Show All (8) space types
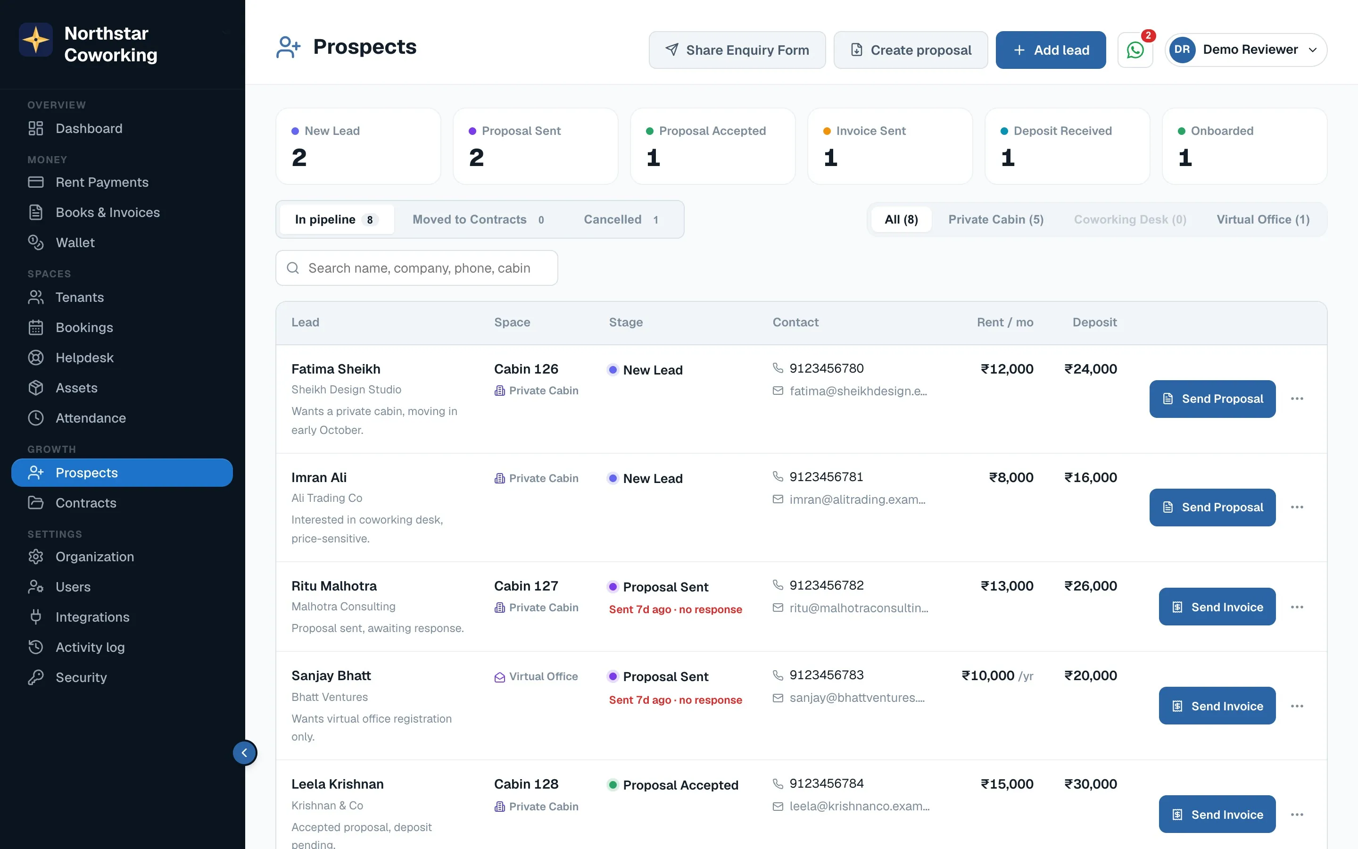Screen dimensions: 1358x849 (901, 219)
